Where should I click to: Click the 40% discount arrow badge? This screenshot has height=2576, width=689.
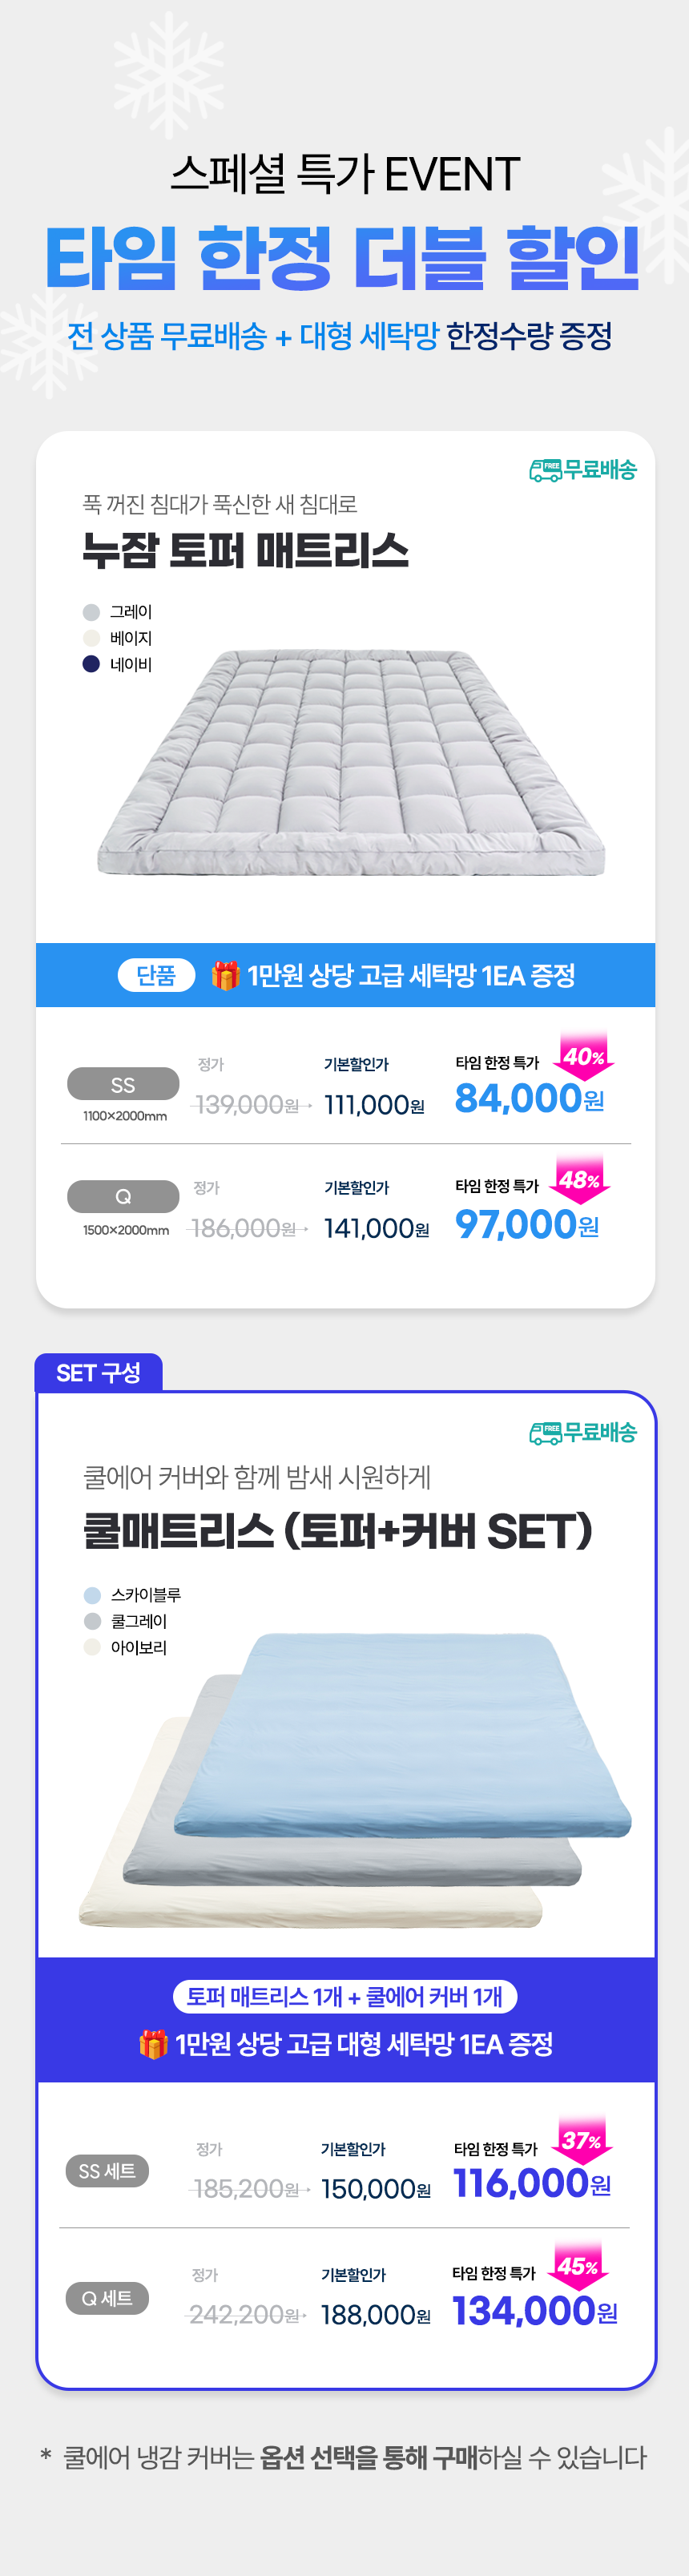(x=583, y=1057)
